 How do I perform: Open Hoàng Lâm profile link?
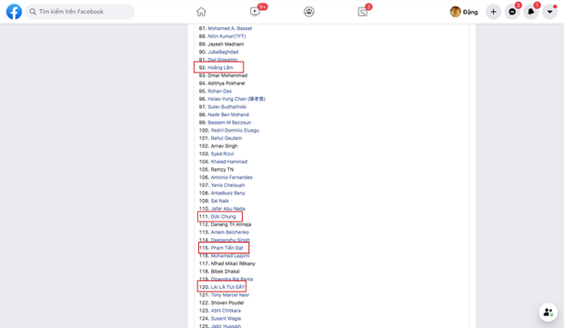tap(220, 67)
